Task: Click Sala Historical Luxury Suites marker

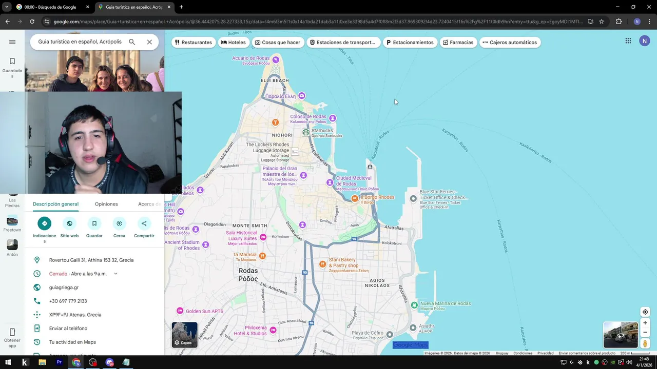Action: (263, 237)
